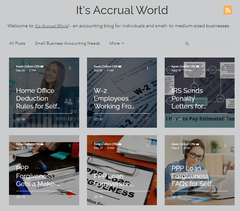Open options menu on IRS Penalty Letters post
This screenshot has width=240, height=211.
[225, 68]
